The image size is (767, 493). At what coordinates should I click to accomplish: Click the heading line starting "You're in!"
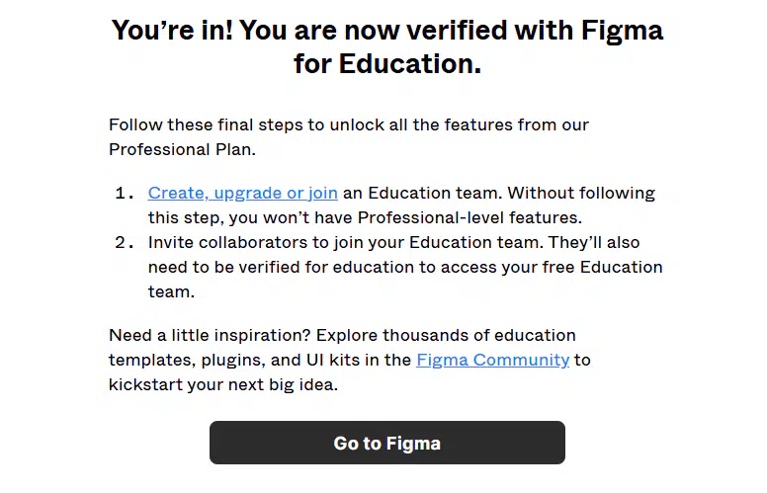pyautogui.click(x=386, y=31)
